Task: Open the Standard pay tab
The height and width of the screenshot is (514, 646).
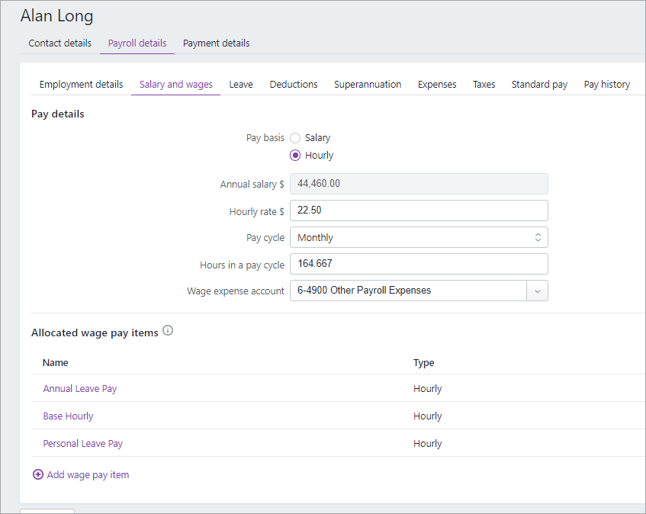Action: tap(539, 84)
